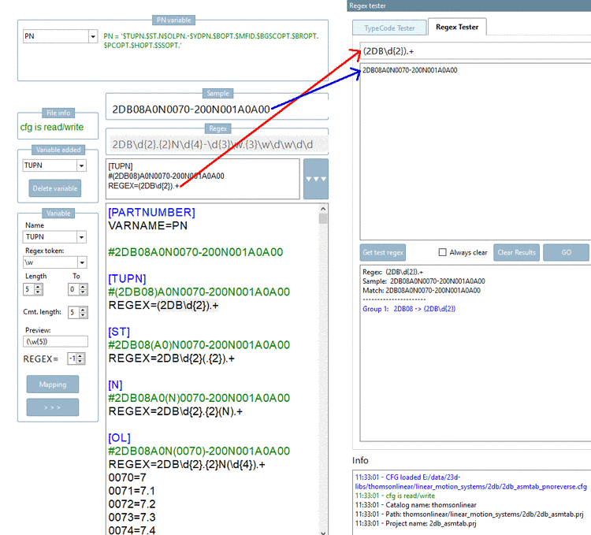The width and height of the screenshot is (591, 535).
Task: Click the Catalog name: thomsonlinear log line
Action: pyautogui.click(x=416, y=505)
